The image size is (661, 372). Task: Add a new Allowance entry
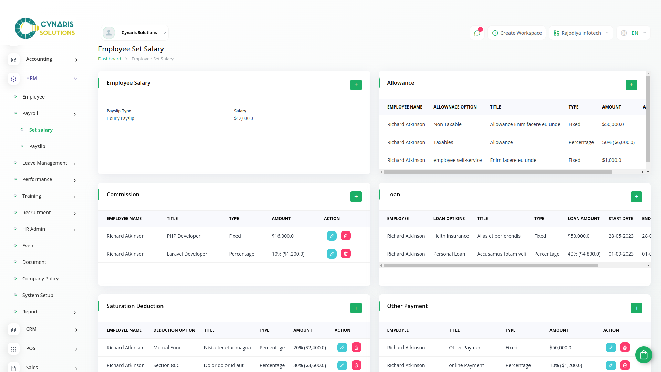click(x=631, y=85)
